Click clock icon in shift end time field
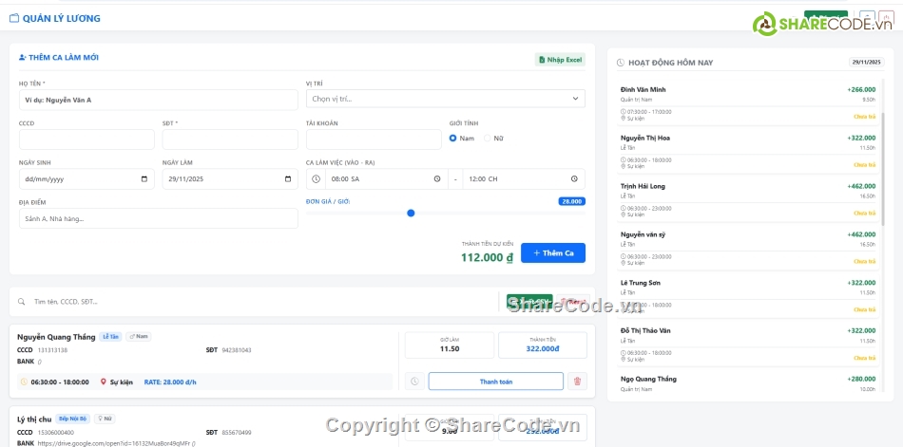 (574, 178)
